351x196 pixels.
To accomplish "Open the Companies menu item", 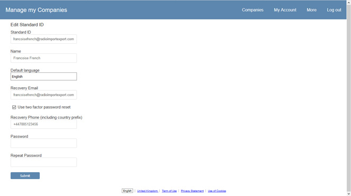I will (x=253, y=10).
